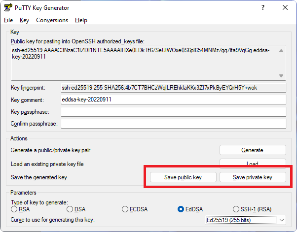297x232 pixels.
Task: Click 'Public key for pasting into OpenSSH' label
Action: tap(77, 41)
